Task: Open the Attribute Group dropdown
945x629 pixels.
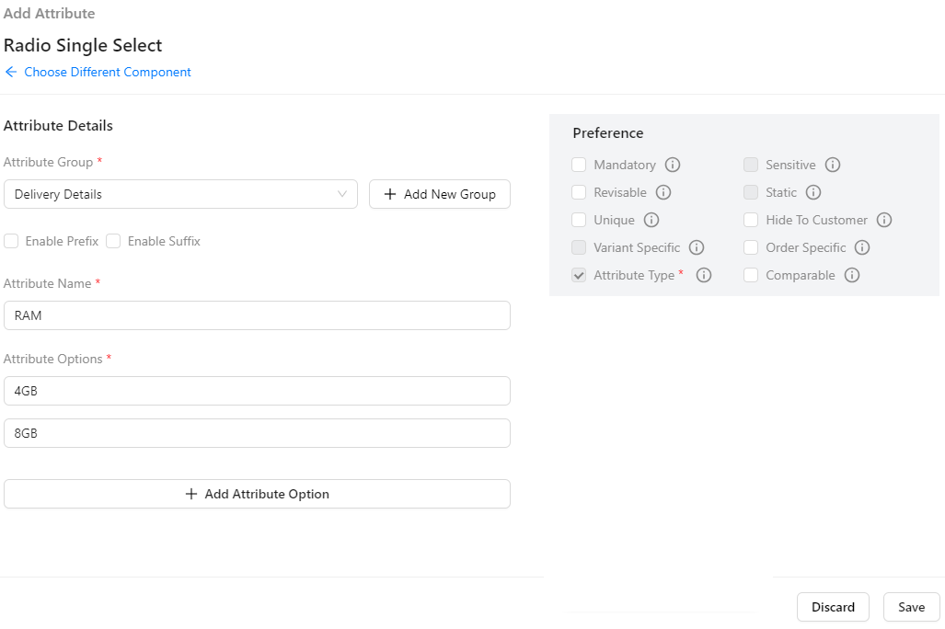Action: point(180,194)
